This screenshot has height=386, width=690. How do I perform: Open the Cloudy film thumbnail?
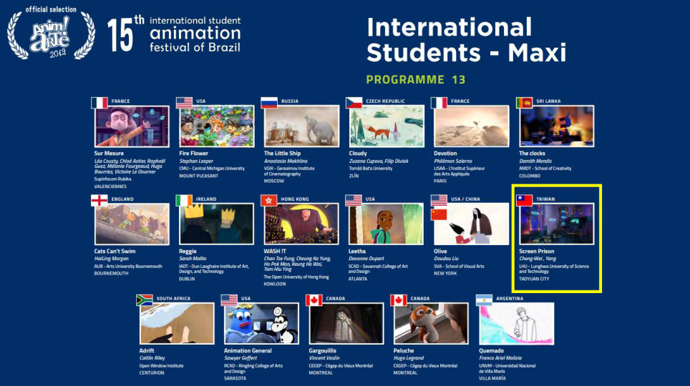pos(385,127)
